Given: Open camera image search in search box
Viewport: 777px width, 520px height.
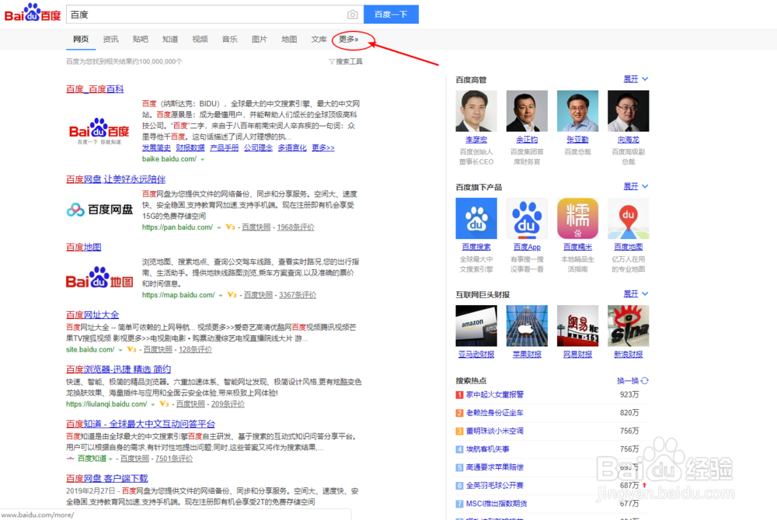Looking at the screenshot, I should (352, 15).
